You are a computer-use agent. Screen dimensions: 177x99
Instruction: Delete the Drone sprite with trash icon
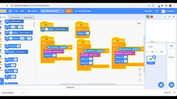tap(154, 57)
